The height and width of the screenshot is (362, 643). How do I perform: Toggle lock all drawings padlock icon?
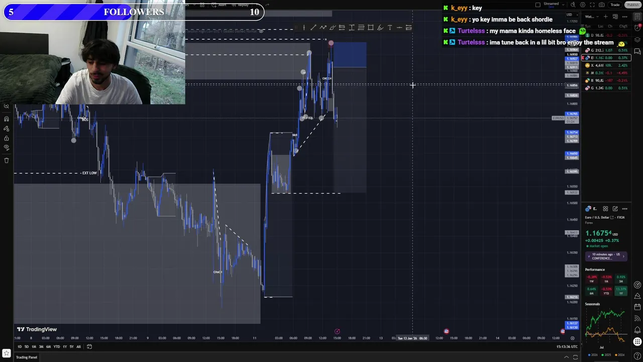tap(7, 138)
